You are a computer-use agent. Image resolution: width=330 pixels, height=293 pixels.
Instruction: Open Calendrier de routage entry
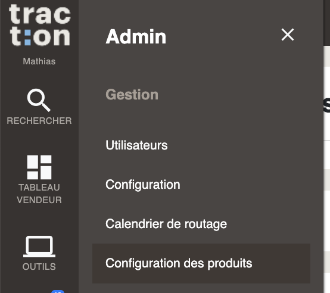click(166, 224)
